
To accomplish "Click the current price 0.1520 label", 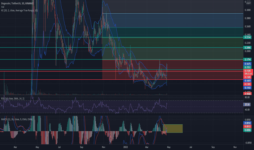I will (x=248, y=71).
